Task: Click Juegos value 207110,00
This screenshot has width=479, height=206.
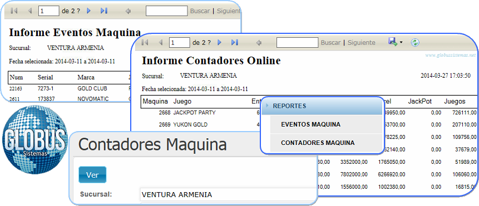Action: [465, 124]
